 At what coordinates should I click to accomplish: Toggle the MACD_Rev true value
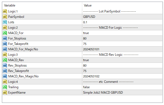click(x=122, y=60)
